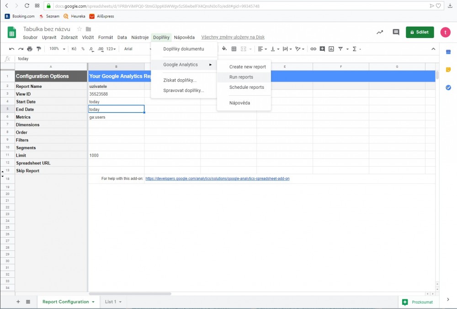Star the document Tabulka bez názvu

(80, 29)
